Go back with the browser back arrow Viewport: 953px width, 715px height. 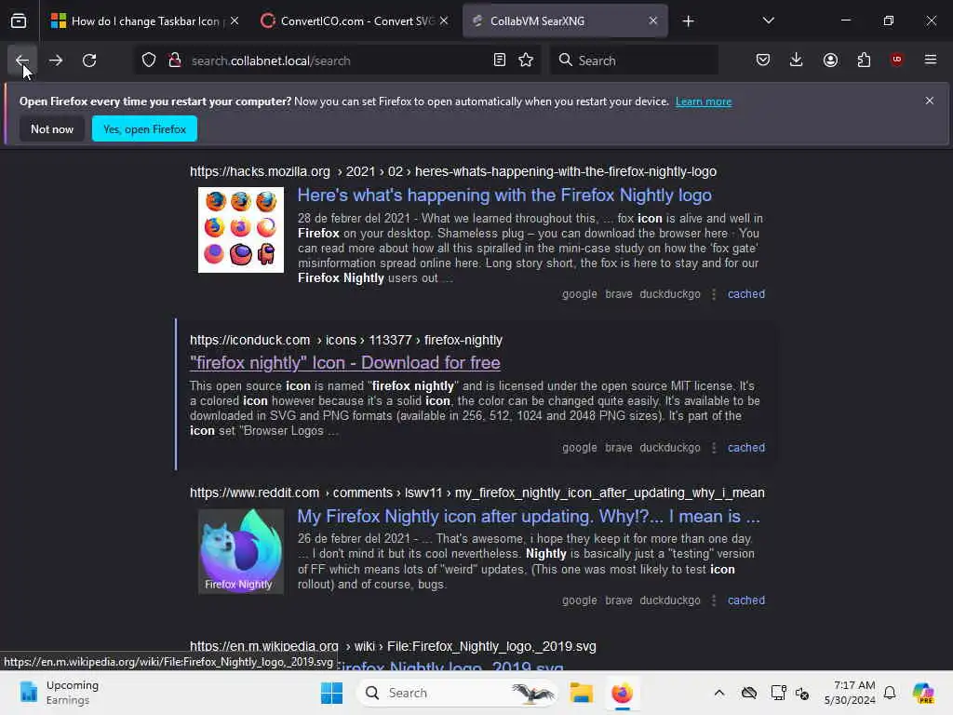(x=22, y=61)
